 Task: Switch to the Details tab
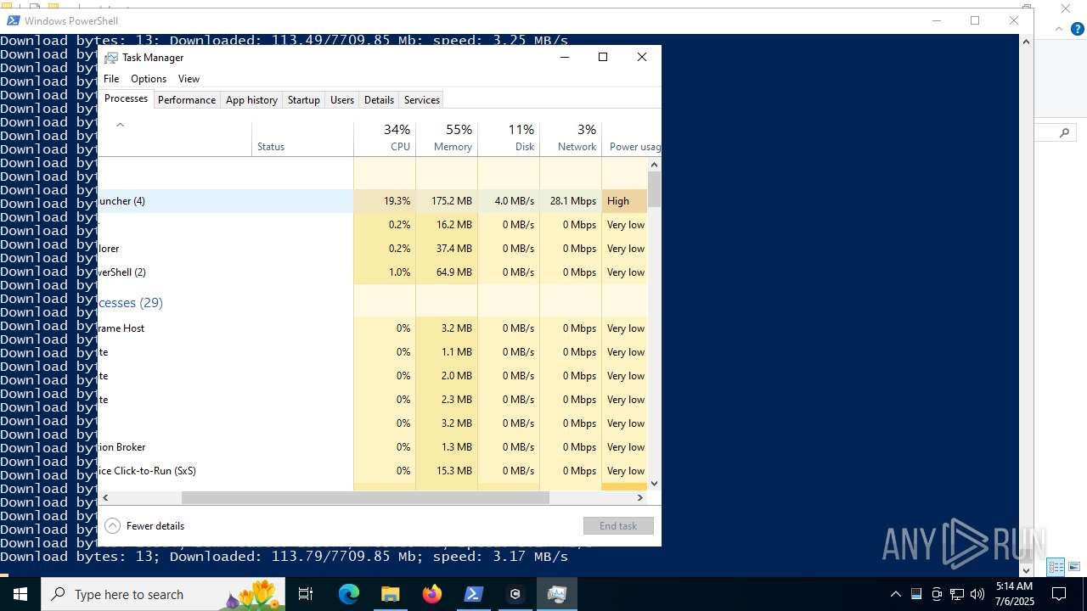click(x=379, y=99)
